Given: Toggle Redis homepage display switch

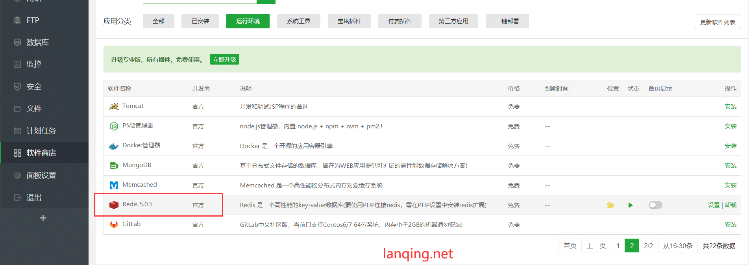Looking at the screenshot, I should coord(655,205).
